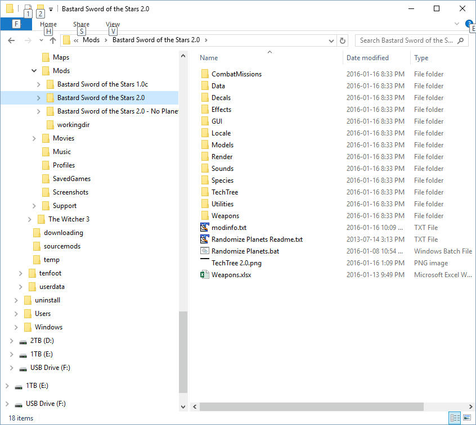Open the Home ribbon tab

pos(48,24)
